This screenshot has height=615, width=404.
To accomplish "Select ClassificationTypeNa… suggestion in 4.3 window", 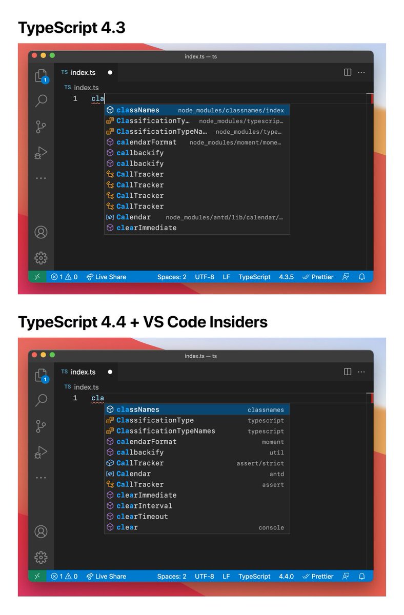I will coord(197,132).
